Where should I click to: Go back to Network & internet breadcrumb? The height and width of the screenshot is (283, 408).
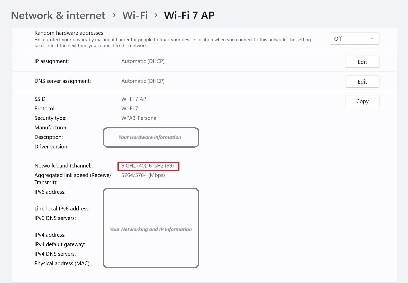58,15
